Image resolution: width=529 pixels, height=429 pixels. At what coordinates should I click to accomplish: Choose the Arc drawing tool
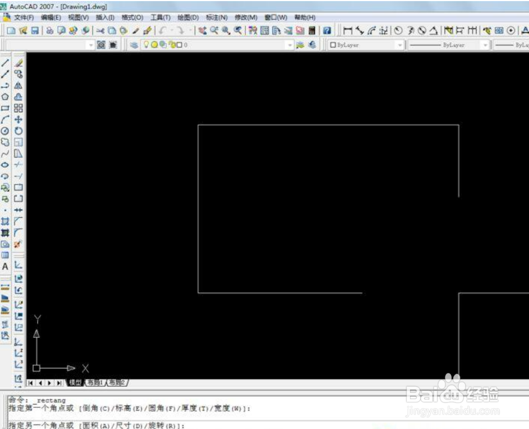[5, 119]
